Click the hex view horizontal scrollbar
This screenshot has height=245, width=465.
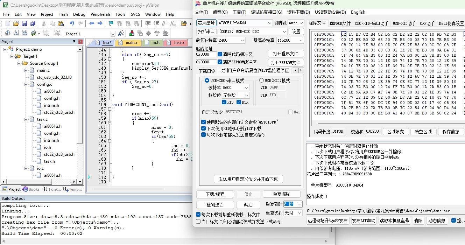(x=388, y=123)
